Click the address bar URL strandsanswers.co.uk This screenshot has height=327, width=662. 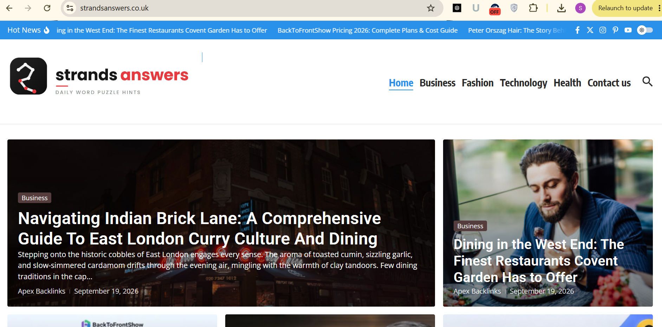[x=114, y=8]
